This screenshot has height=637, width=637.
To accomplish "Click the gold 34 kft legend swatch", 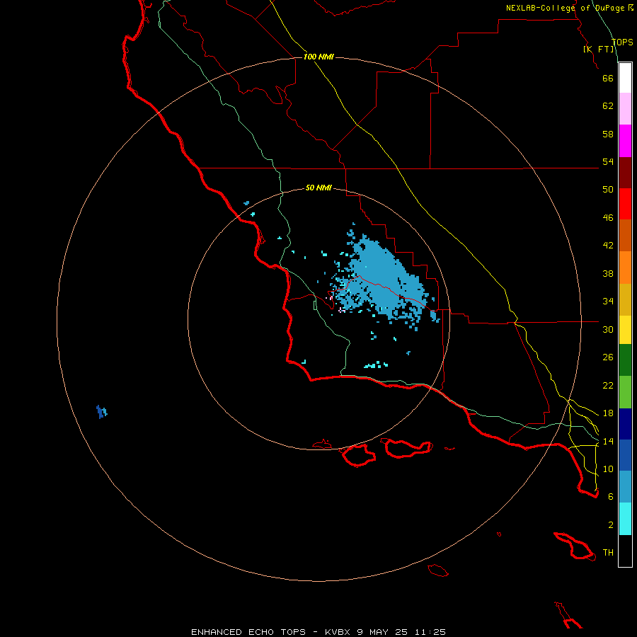I will (x=625, y=299).
